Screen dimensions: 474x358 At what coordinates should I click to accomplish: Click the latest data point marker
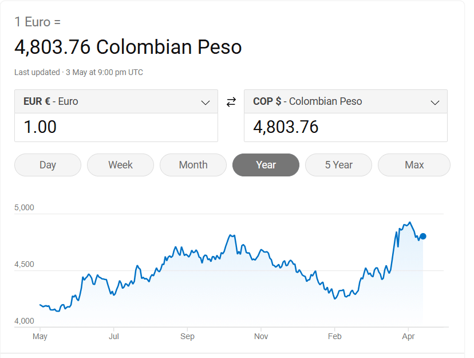point(423,236)
